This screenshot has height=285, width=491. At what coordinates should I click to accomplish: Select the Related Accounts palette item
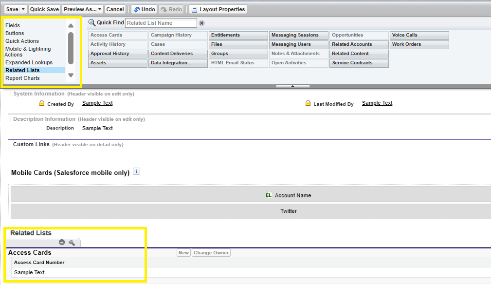(x=359, y=44)
